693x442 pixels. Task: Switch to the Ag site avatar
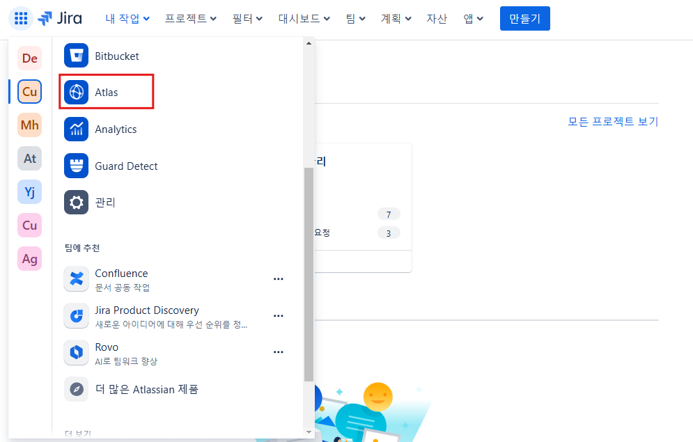(x=30, y=259)
